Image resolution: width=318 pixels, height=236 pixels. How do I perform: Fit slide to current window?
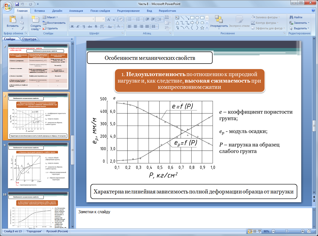point(309,231)
